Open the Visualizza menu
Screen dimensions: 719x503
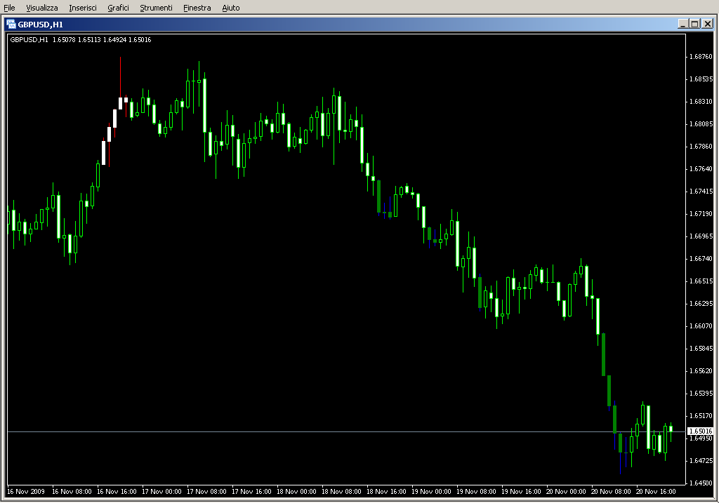pos(41,8)
